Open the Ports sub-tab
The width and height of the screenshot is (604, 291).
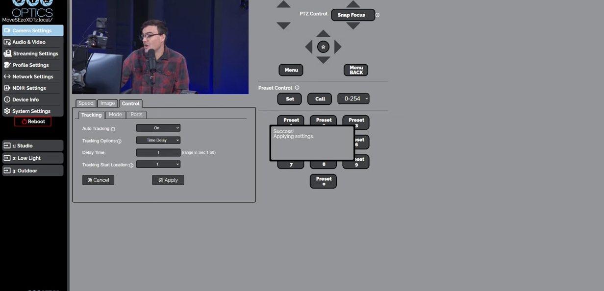tap(136, 115)
